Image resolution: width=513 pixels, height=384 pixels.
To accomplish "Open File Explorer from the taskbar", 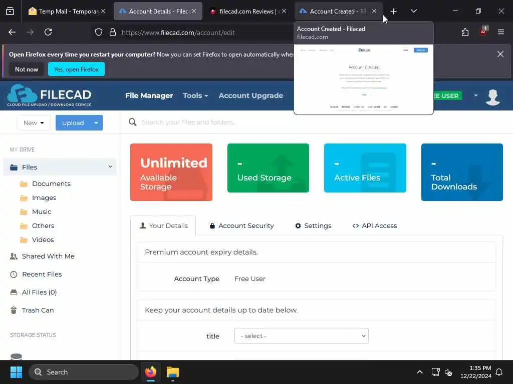I will coord(173,372).
